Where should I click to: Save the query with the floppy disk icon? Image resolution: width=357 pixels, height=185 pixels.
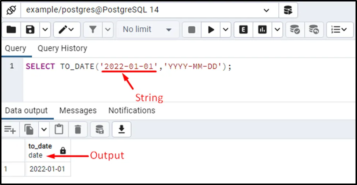coord(30,29)
